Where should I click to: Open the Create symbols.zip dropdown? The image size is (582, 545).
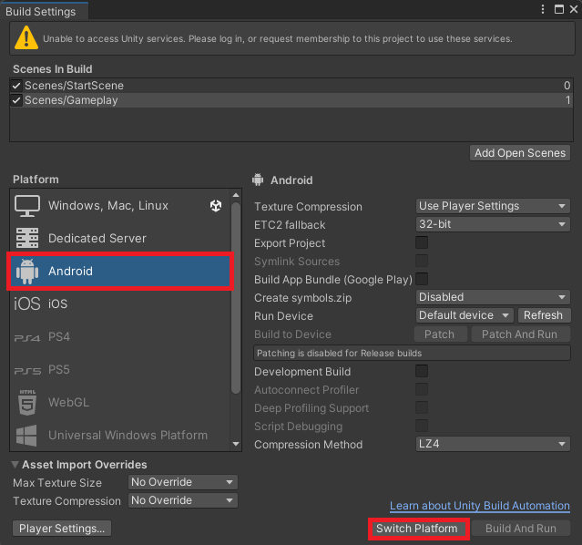click(x=493, y=297)
